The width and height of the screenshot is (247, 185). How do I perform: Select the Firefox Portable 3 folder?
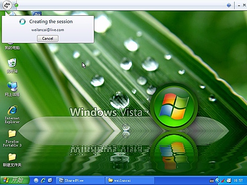tap(12, 133)
